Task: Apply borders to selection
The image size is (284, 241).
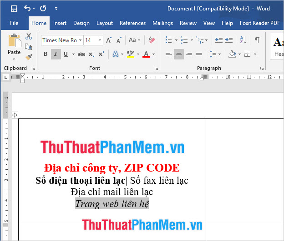Action: tap(248, 54)
